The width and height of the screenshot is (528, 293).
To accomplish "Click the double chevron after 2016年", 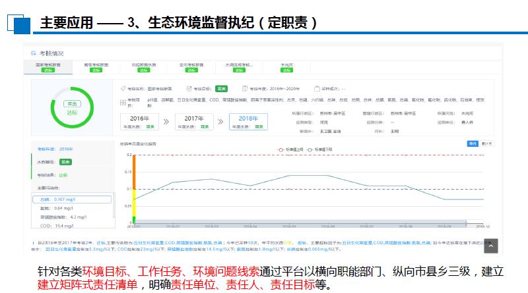I will point(166,121).
